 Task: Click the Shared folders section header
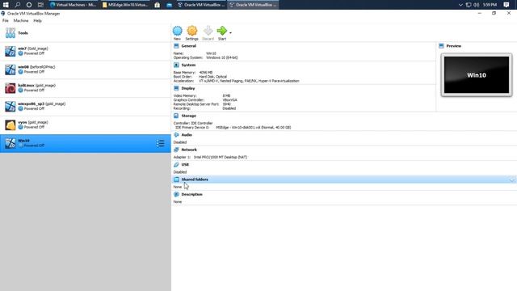tap(195, 179)
